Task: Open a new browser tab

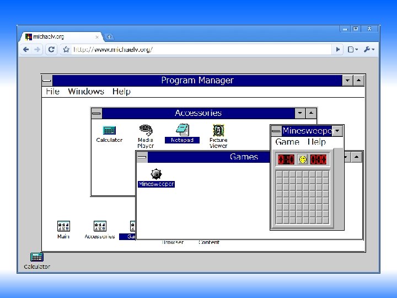Action: click(x=109, y=37)
